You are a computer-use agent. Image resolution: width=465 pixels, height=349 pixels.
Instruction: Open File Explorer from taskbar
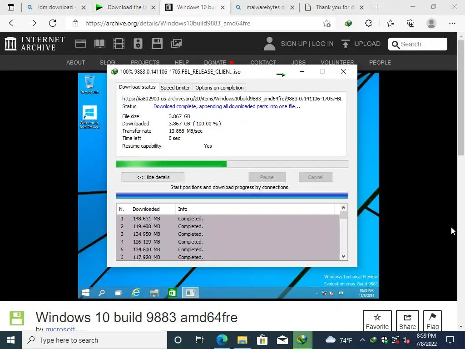tap(242, 340)
